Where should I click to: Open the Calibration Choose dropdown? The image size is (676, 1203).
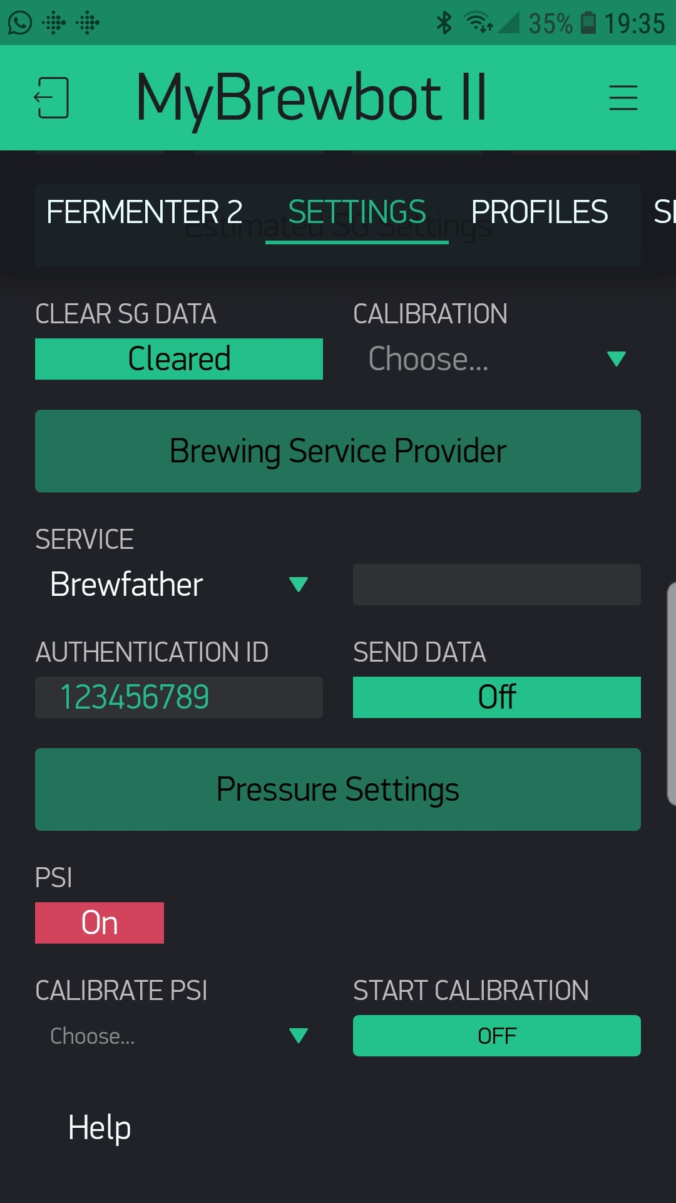pyautogui.click(x=497, y=359)
